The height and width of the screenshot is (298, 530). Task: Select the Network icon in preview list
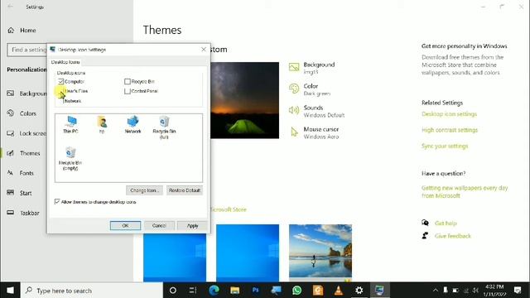tap(132, 124)
